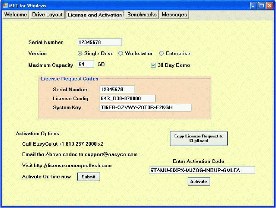Click the 'License Request Codes' group heading
The height and width of the screenshot is (208, 276).
click(70, 79)
